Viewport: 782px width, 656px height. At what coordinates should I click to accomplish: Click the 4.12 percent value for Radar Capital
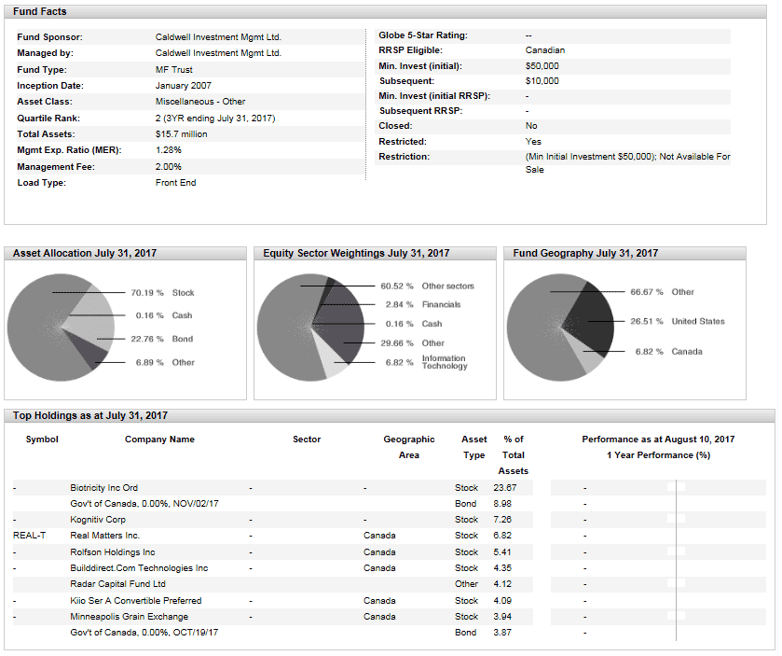[x=502, y=584]
